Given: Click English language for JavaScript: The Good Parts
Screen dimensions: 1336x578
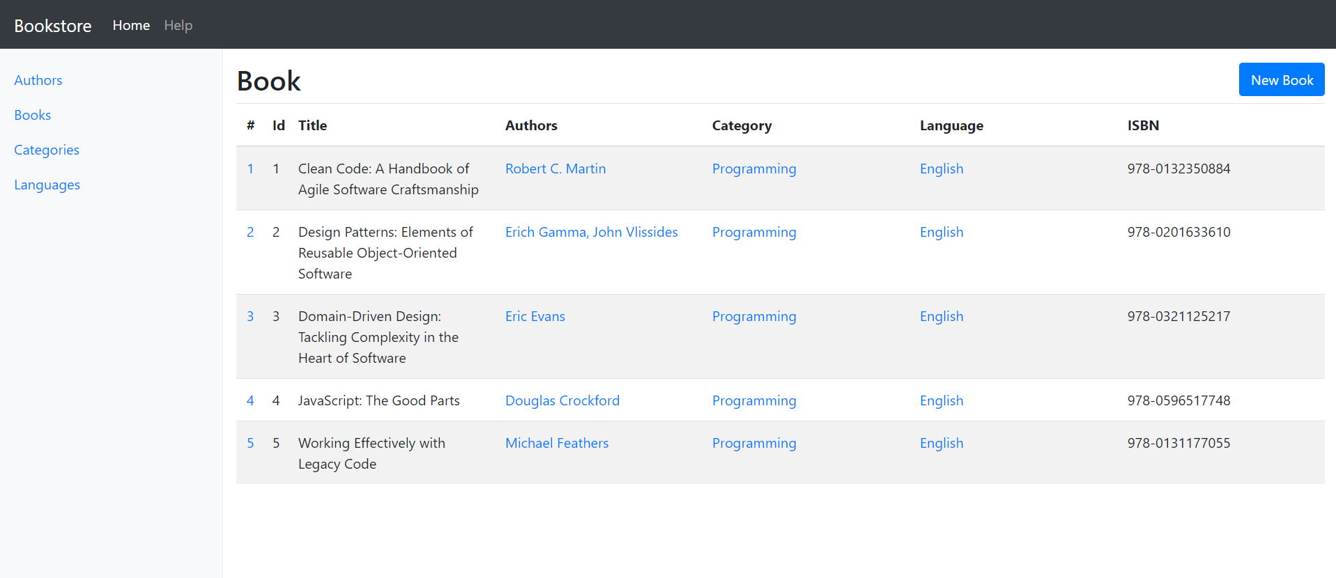Looking at the screenshot, I should click(x=941, y=400).
